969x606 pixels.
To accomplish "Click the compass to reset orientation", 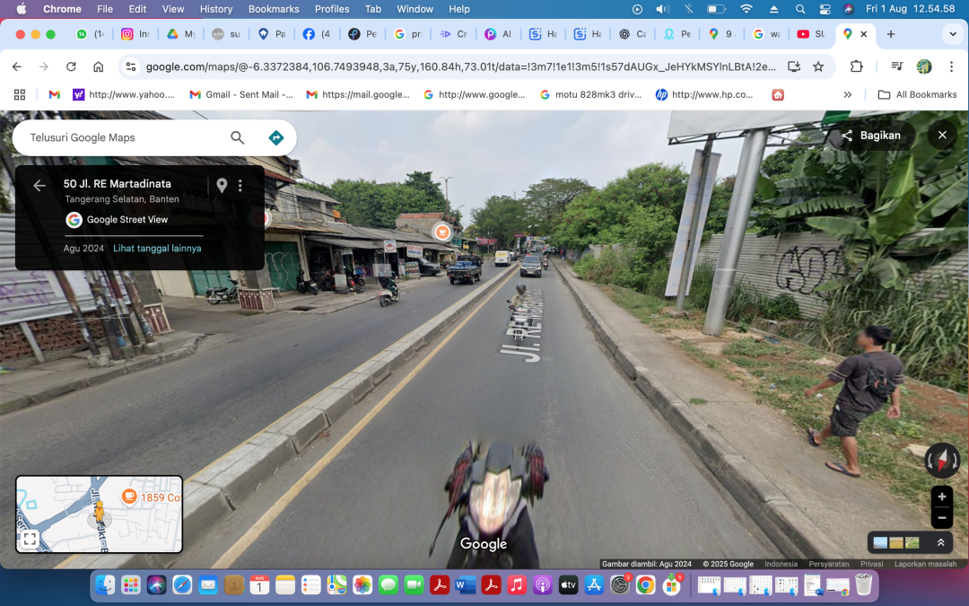I will [941, 461].
